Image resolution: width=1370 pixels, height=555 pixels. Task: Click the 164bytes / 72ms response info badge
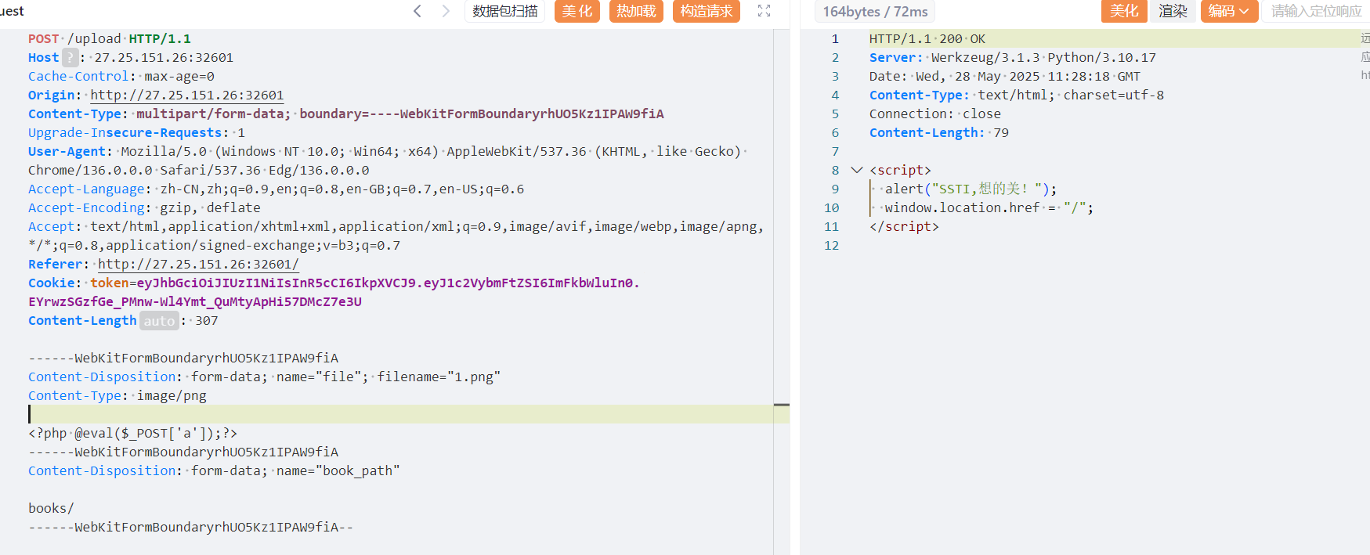[875, 12]
